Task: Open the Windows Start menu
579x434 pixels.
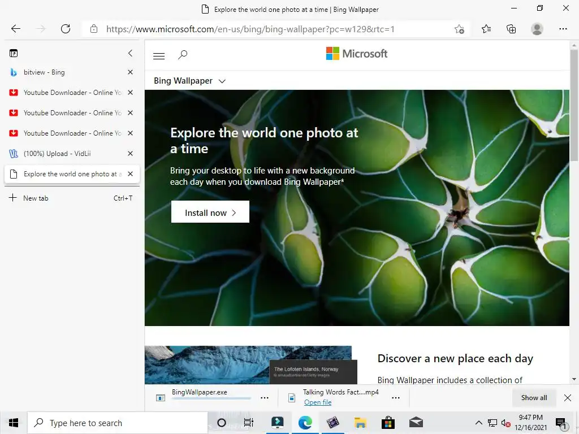Action: [x=14, y=423]
